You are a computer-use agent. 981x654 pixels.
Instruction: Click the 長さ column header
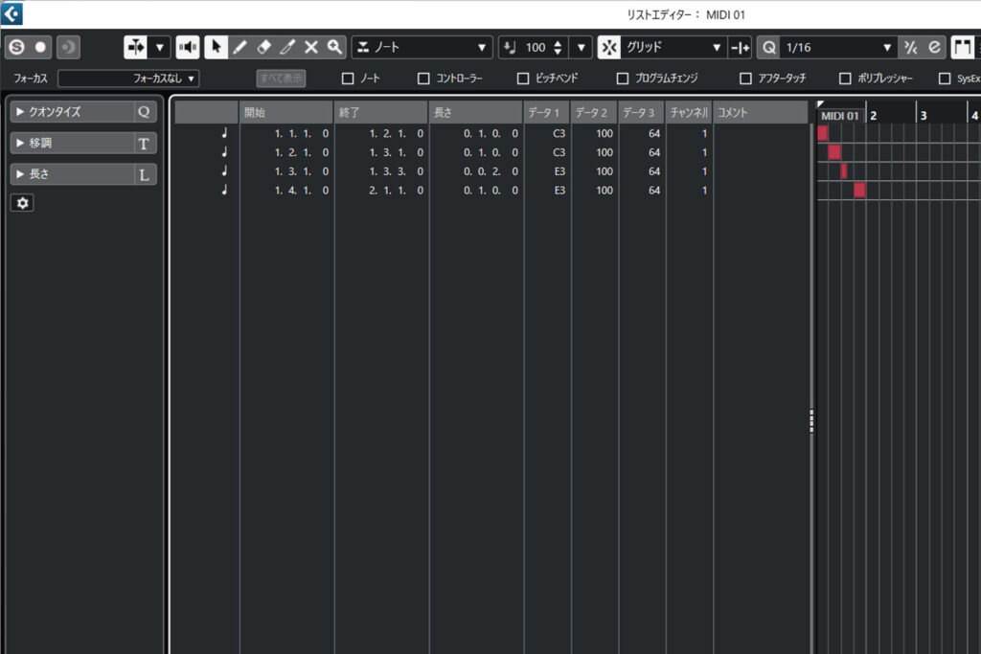pyautogui.click(x=475, y=113)
